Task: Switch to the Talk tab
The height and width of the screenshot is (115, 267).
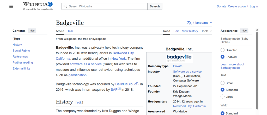Action: pos(70,31)
